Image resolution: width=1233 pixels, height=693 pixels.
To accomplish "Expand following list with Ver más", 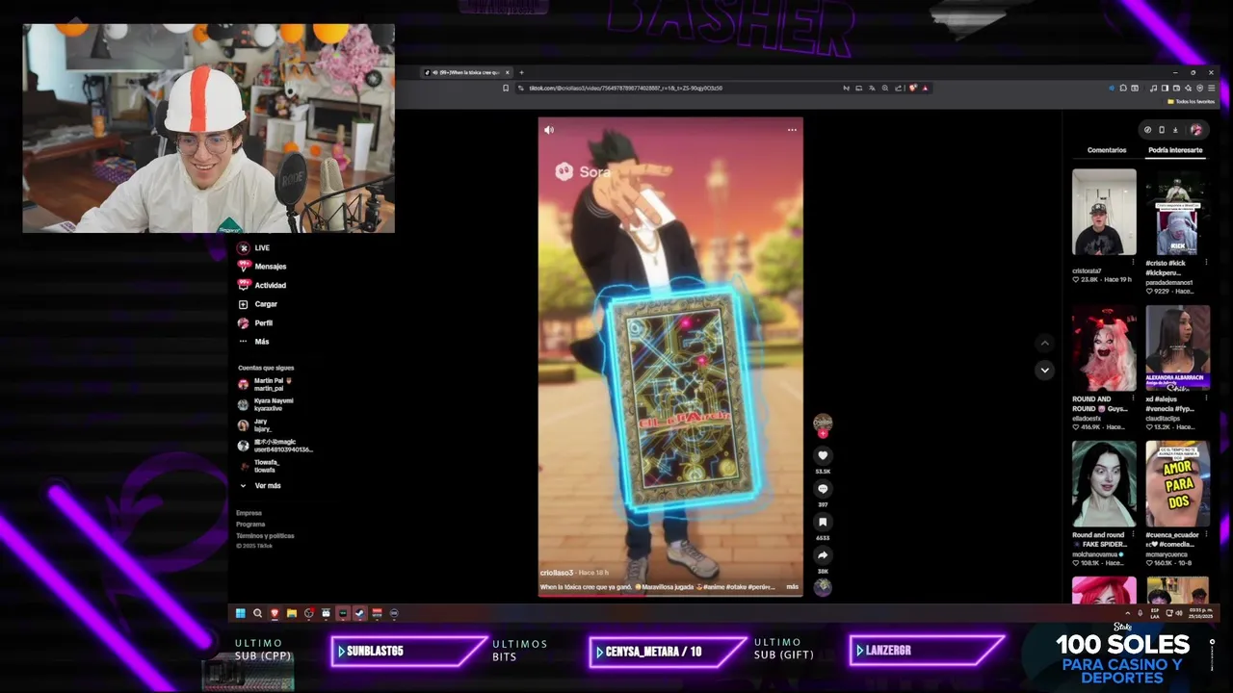I will click(x=260, y=485).
